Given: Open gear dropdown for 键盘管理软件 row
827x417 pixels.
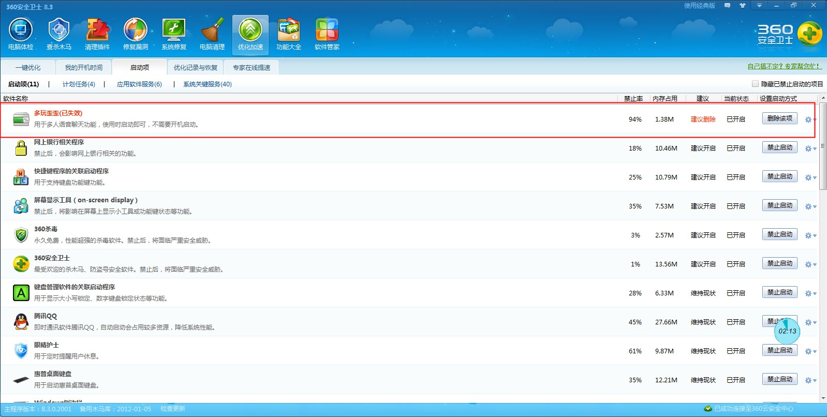Looking at the screenshot, I should coord(810,293).
